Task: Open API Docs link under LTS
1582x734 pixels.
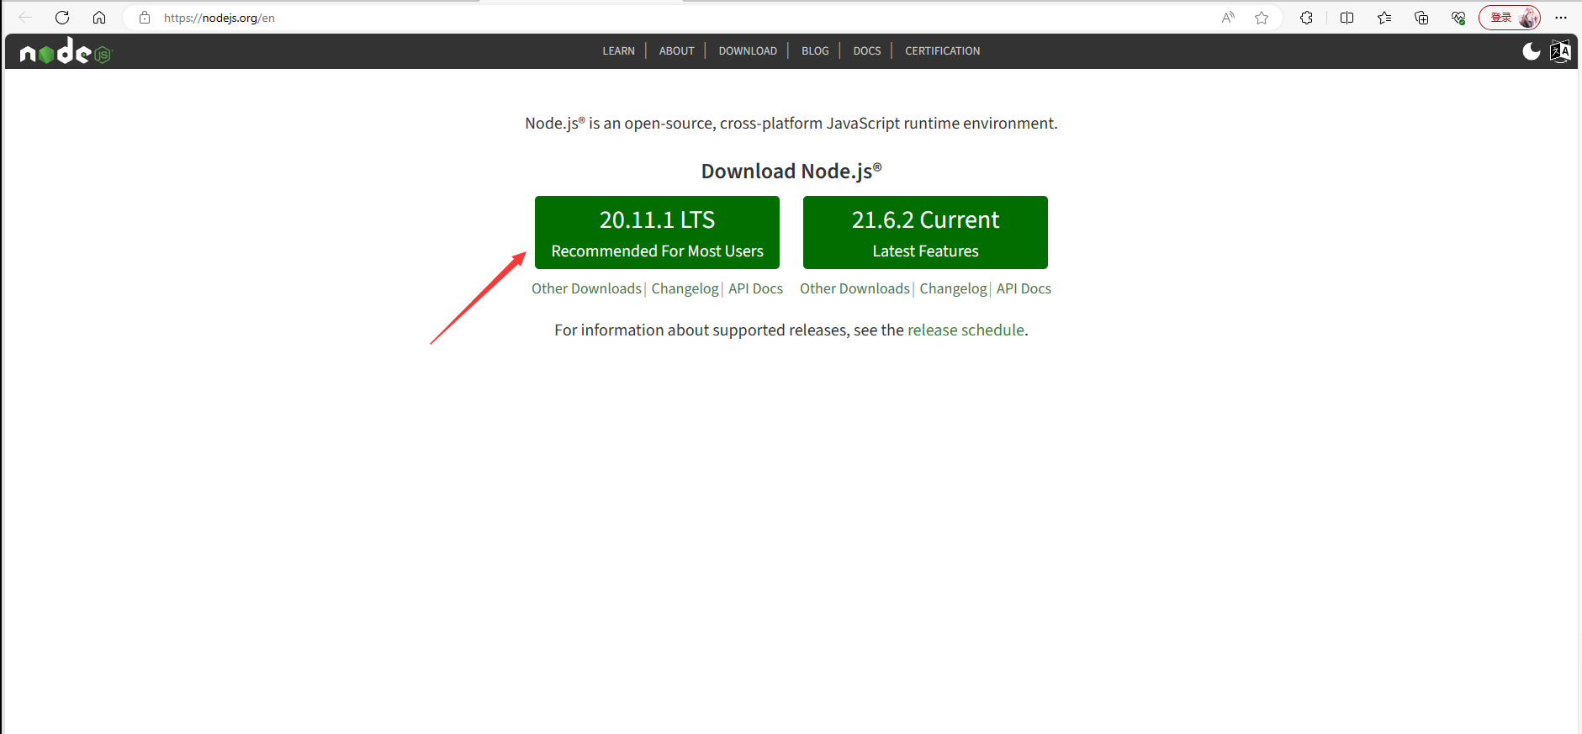Action: click(755, 288)
